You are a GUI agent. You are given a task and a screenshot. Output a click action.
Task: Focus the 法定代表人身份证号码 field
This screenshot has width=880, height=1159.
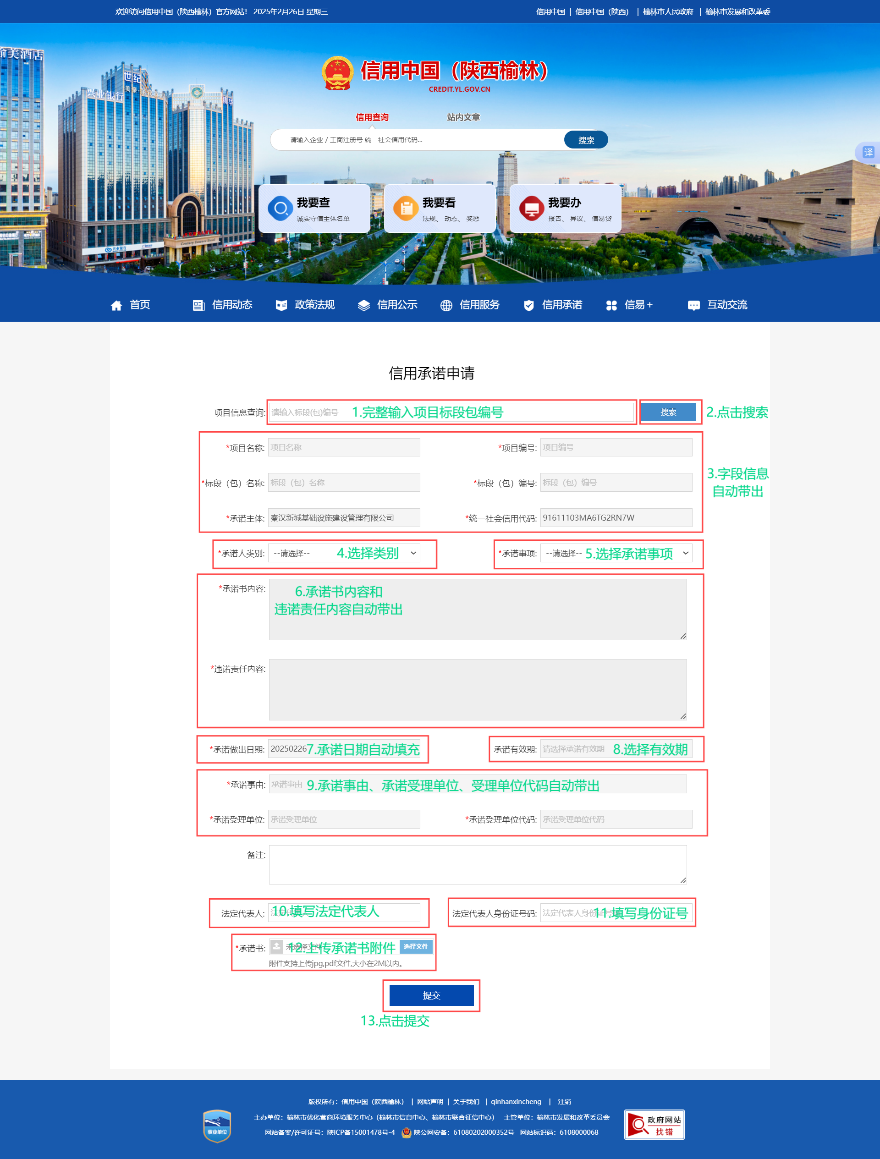(x=616, y=913)
